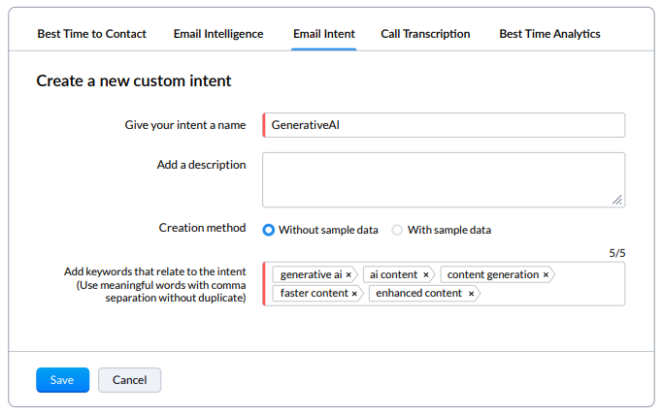The height and width of the screenshot is (413, 663).
Task: Click the description box resize handle
Action: coord(617,200)
